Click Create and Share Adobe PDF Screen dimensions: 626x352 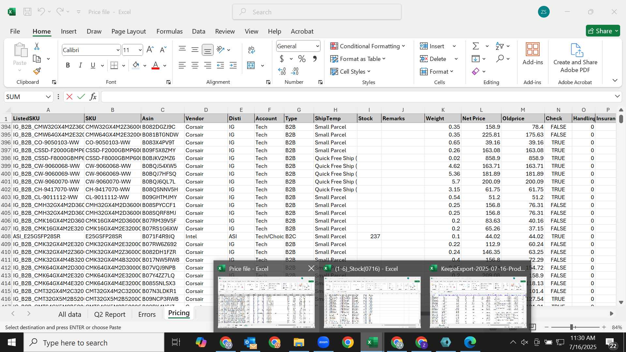click(575, 58)
